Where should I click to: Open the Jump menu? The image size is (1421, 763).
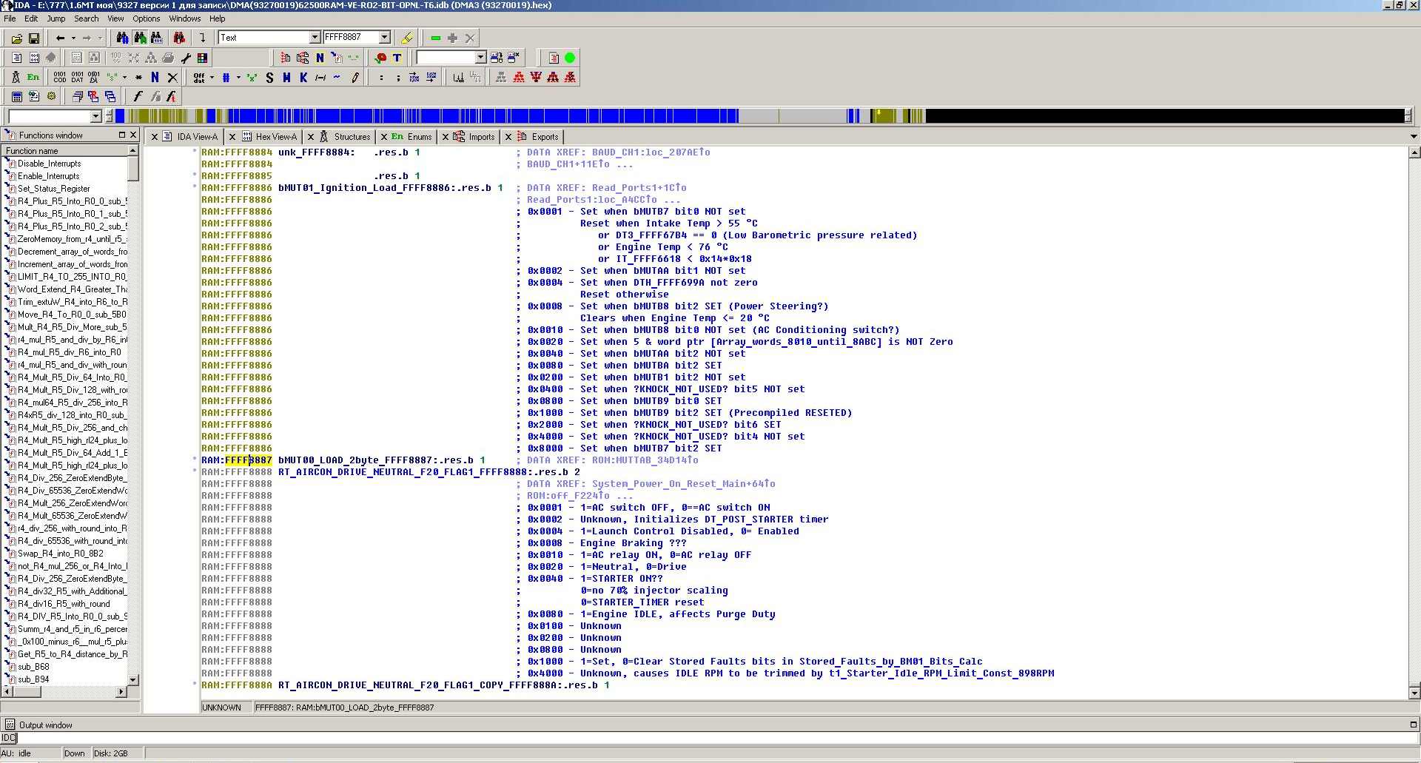pos(56,19)
